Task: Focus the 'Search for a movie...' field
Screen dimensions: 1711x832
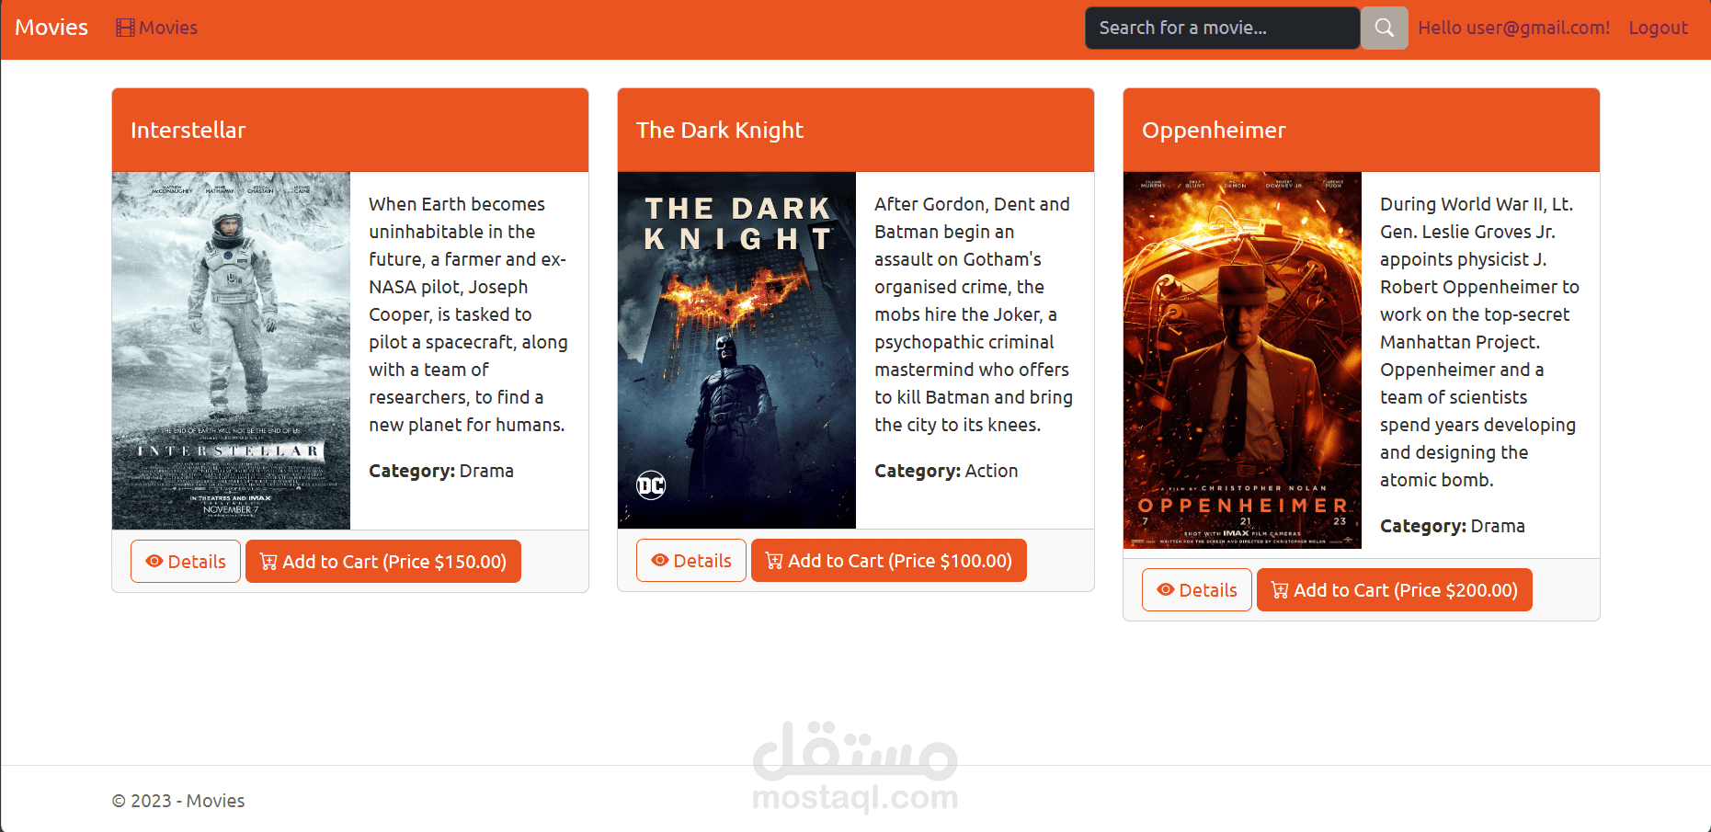Action: [1222, 28]
